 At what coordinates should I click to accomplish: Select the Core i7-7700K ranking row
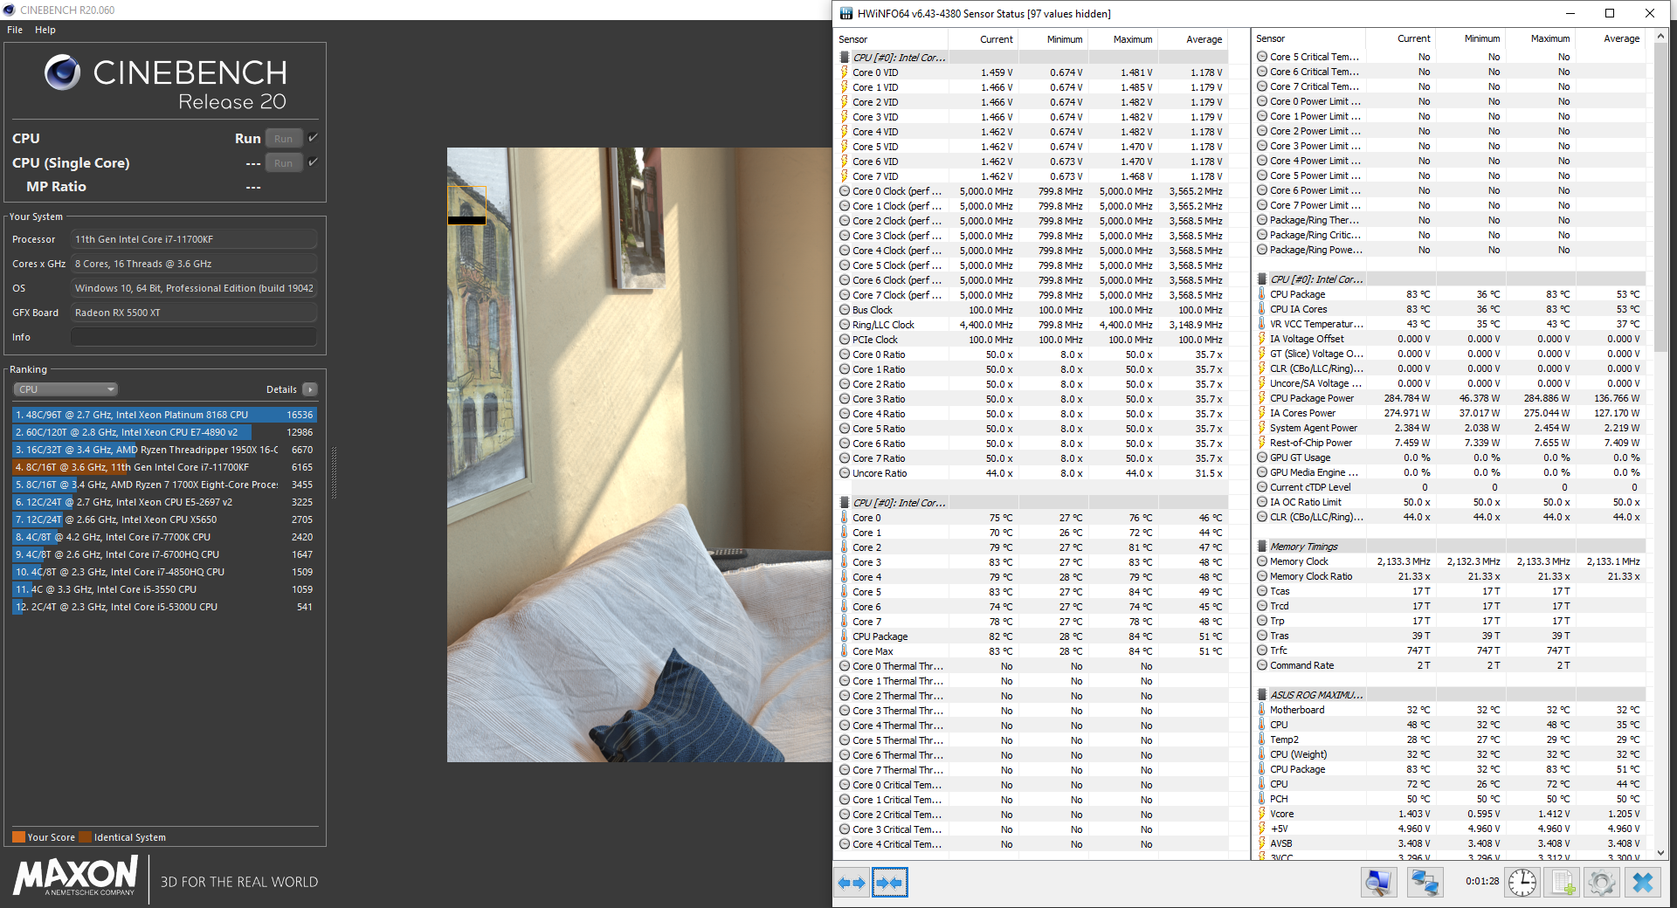coord(164,537)
